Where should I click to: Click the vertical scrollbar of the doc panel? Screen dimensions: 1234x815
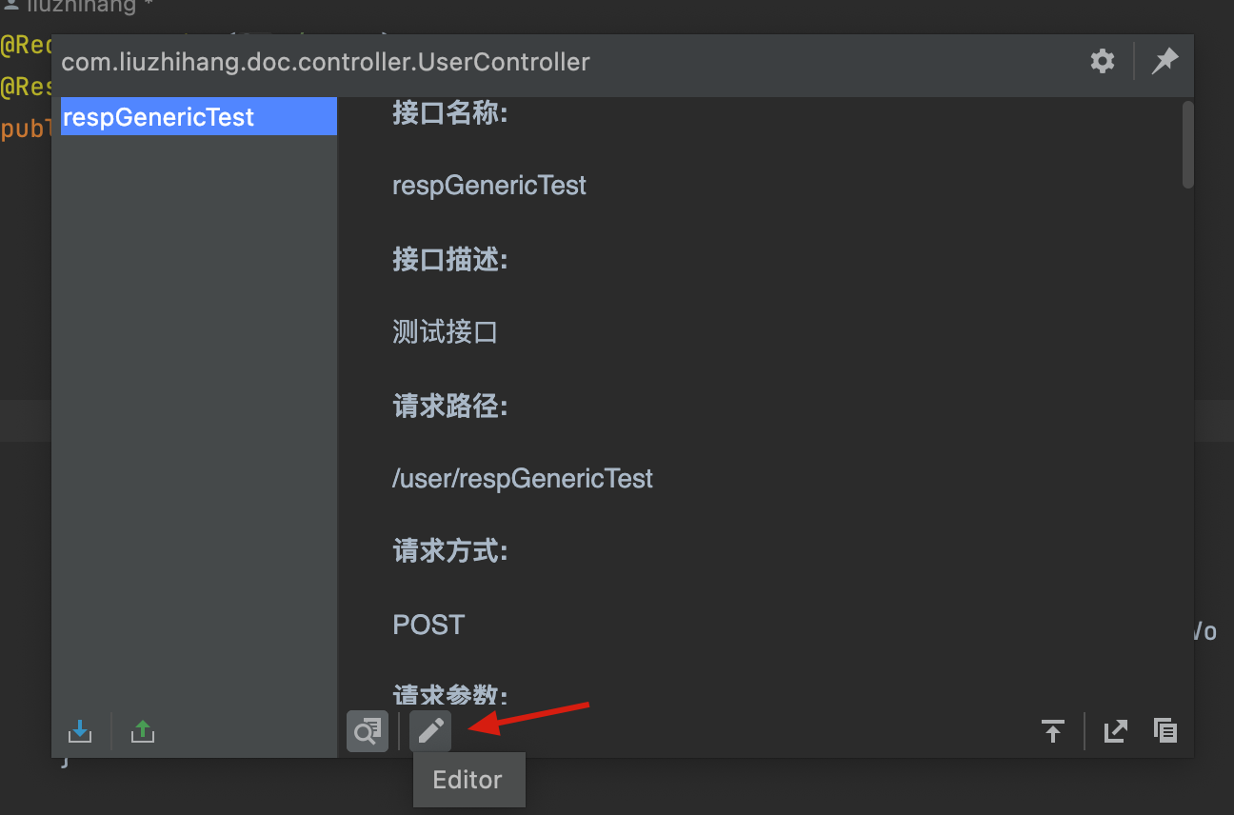(x=1187, y=145)
